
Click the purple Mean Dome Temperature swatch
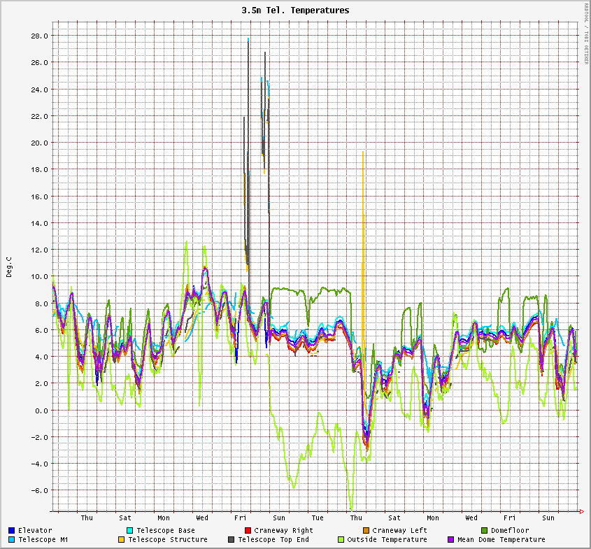pyautogui.click(x=451, y=540)
